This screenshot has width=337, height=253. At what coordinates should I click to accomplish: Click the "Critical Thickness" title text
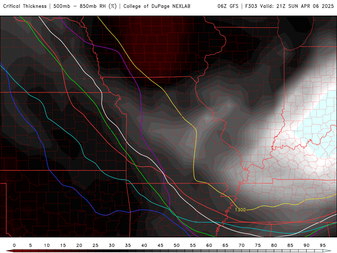pos(25,6)
